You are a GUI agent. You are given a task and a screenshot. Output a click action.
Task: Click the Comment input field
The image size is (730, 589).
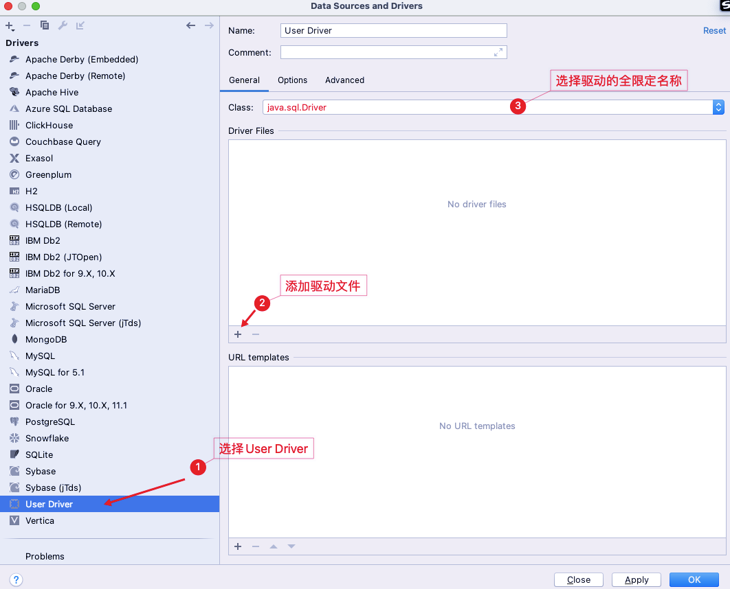tap(393, 52)
